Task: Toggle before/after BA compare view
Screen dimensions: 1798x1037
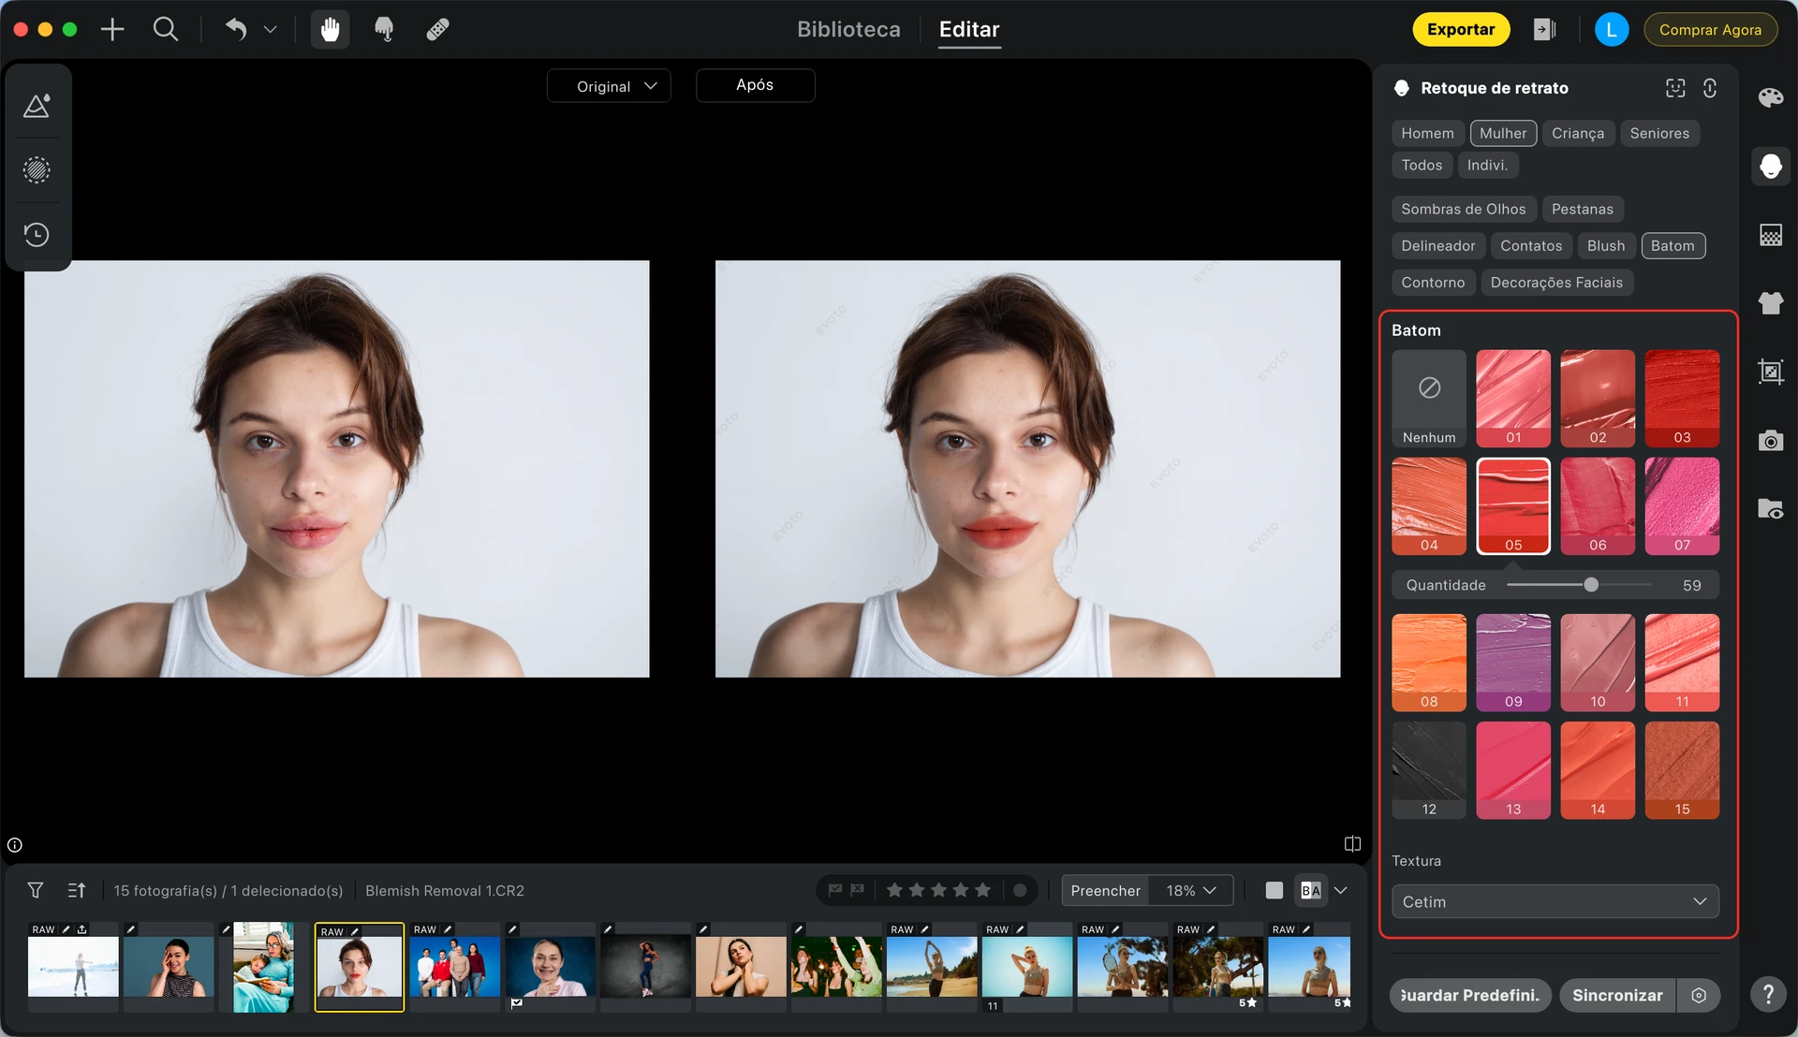Action: (x=1310, y=890)
